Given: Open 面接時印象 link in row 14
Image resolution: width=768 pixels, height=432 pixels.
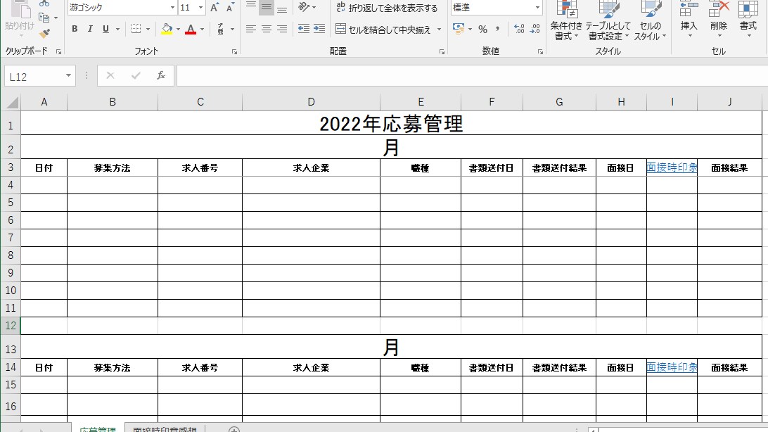Looking at the screenshot, I should [x=672, y=367].
